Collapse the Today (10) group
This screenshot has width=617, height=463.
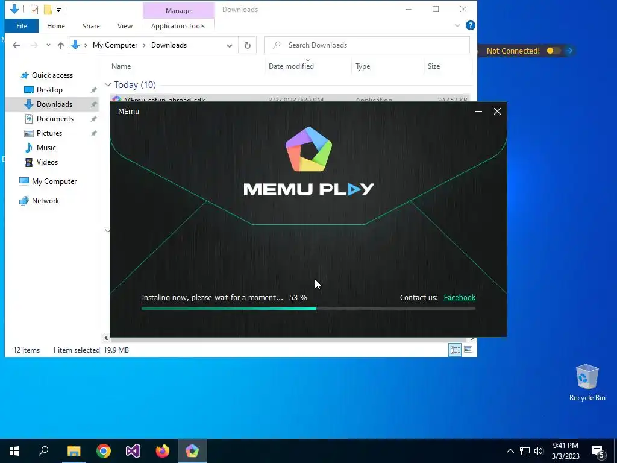108,84
